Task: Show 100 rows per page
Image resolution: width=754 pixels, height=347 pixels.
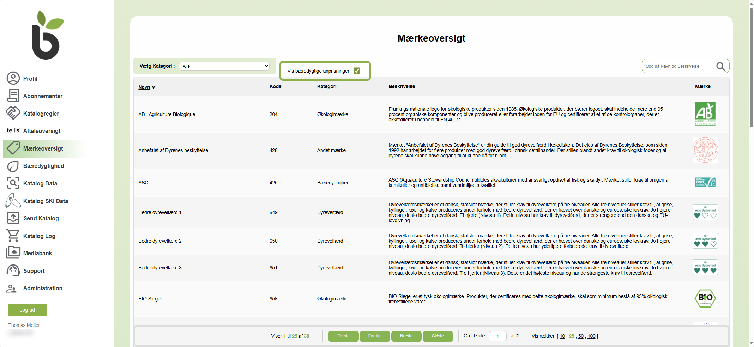Action: pos(591,336)
